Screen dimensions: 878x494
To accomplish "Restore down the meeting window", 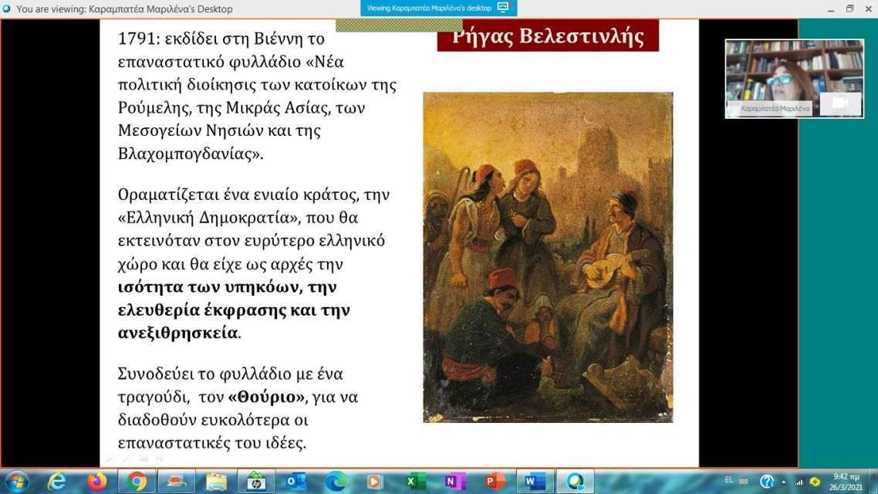I will point(849,8).
